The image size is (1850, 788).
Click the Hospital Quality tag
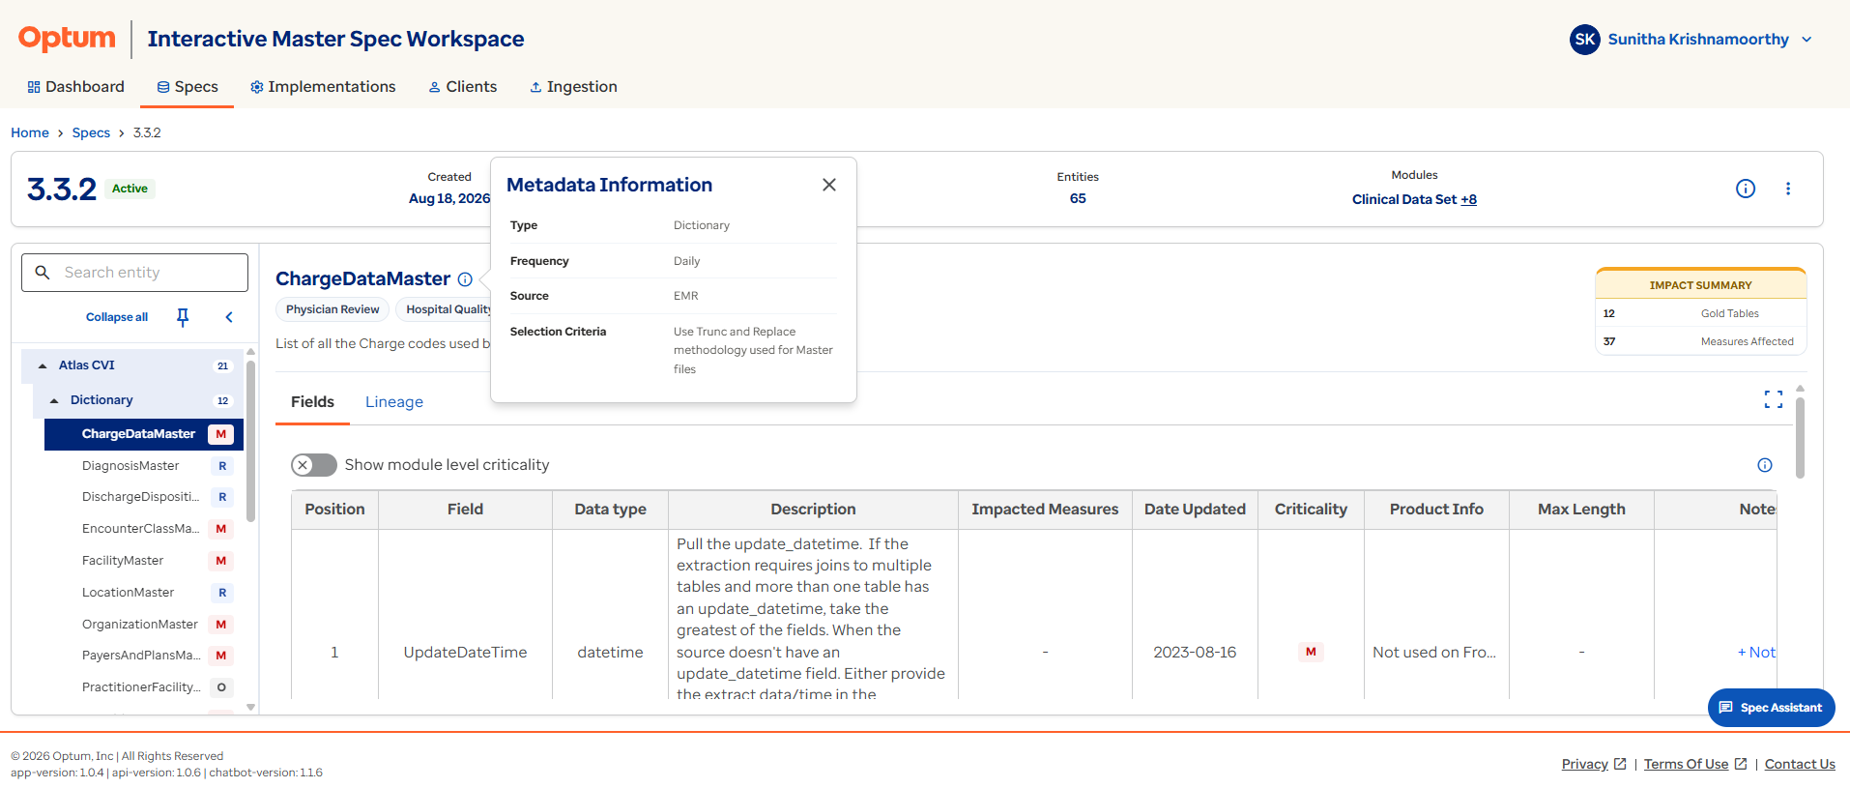(x=446, y=309)
